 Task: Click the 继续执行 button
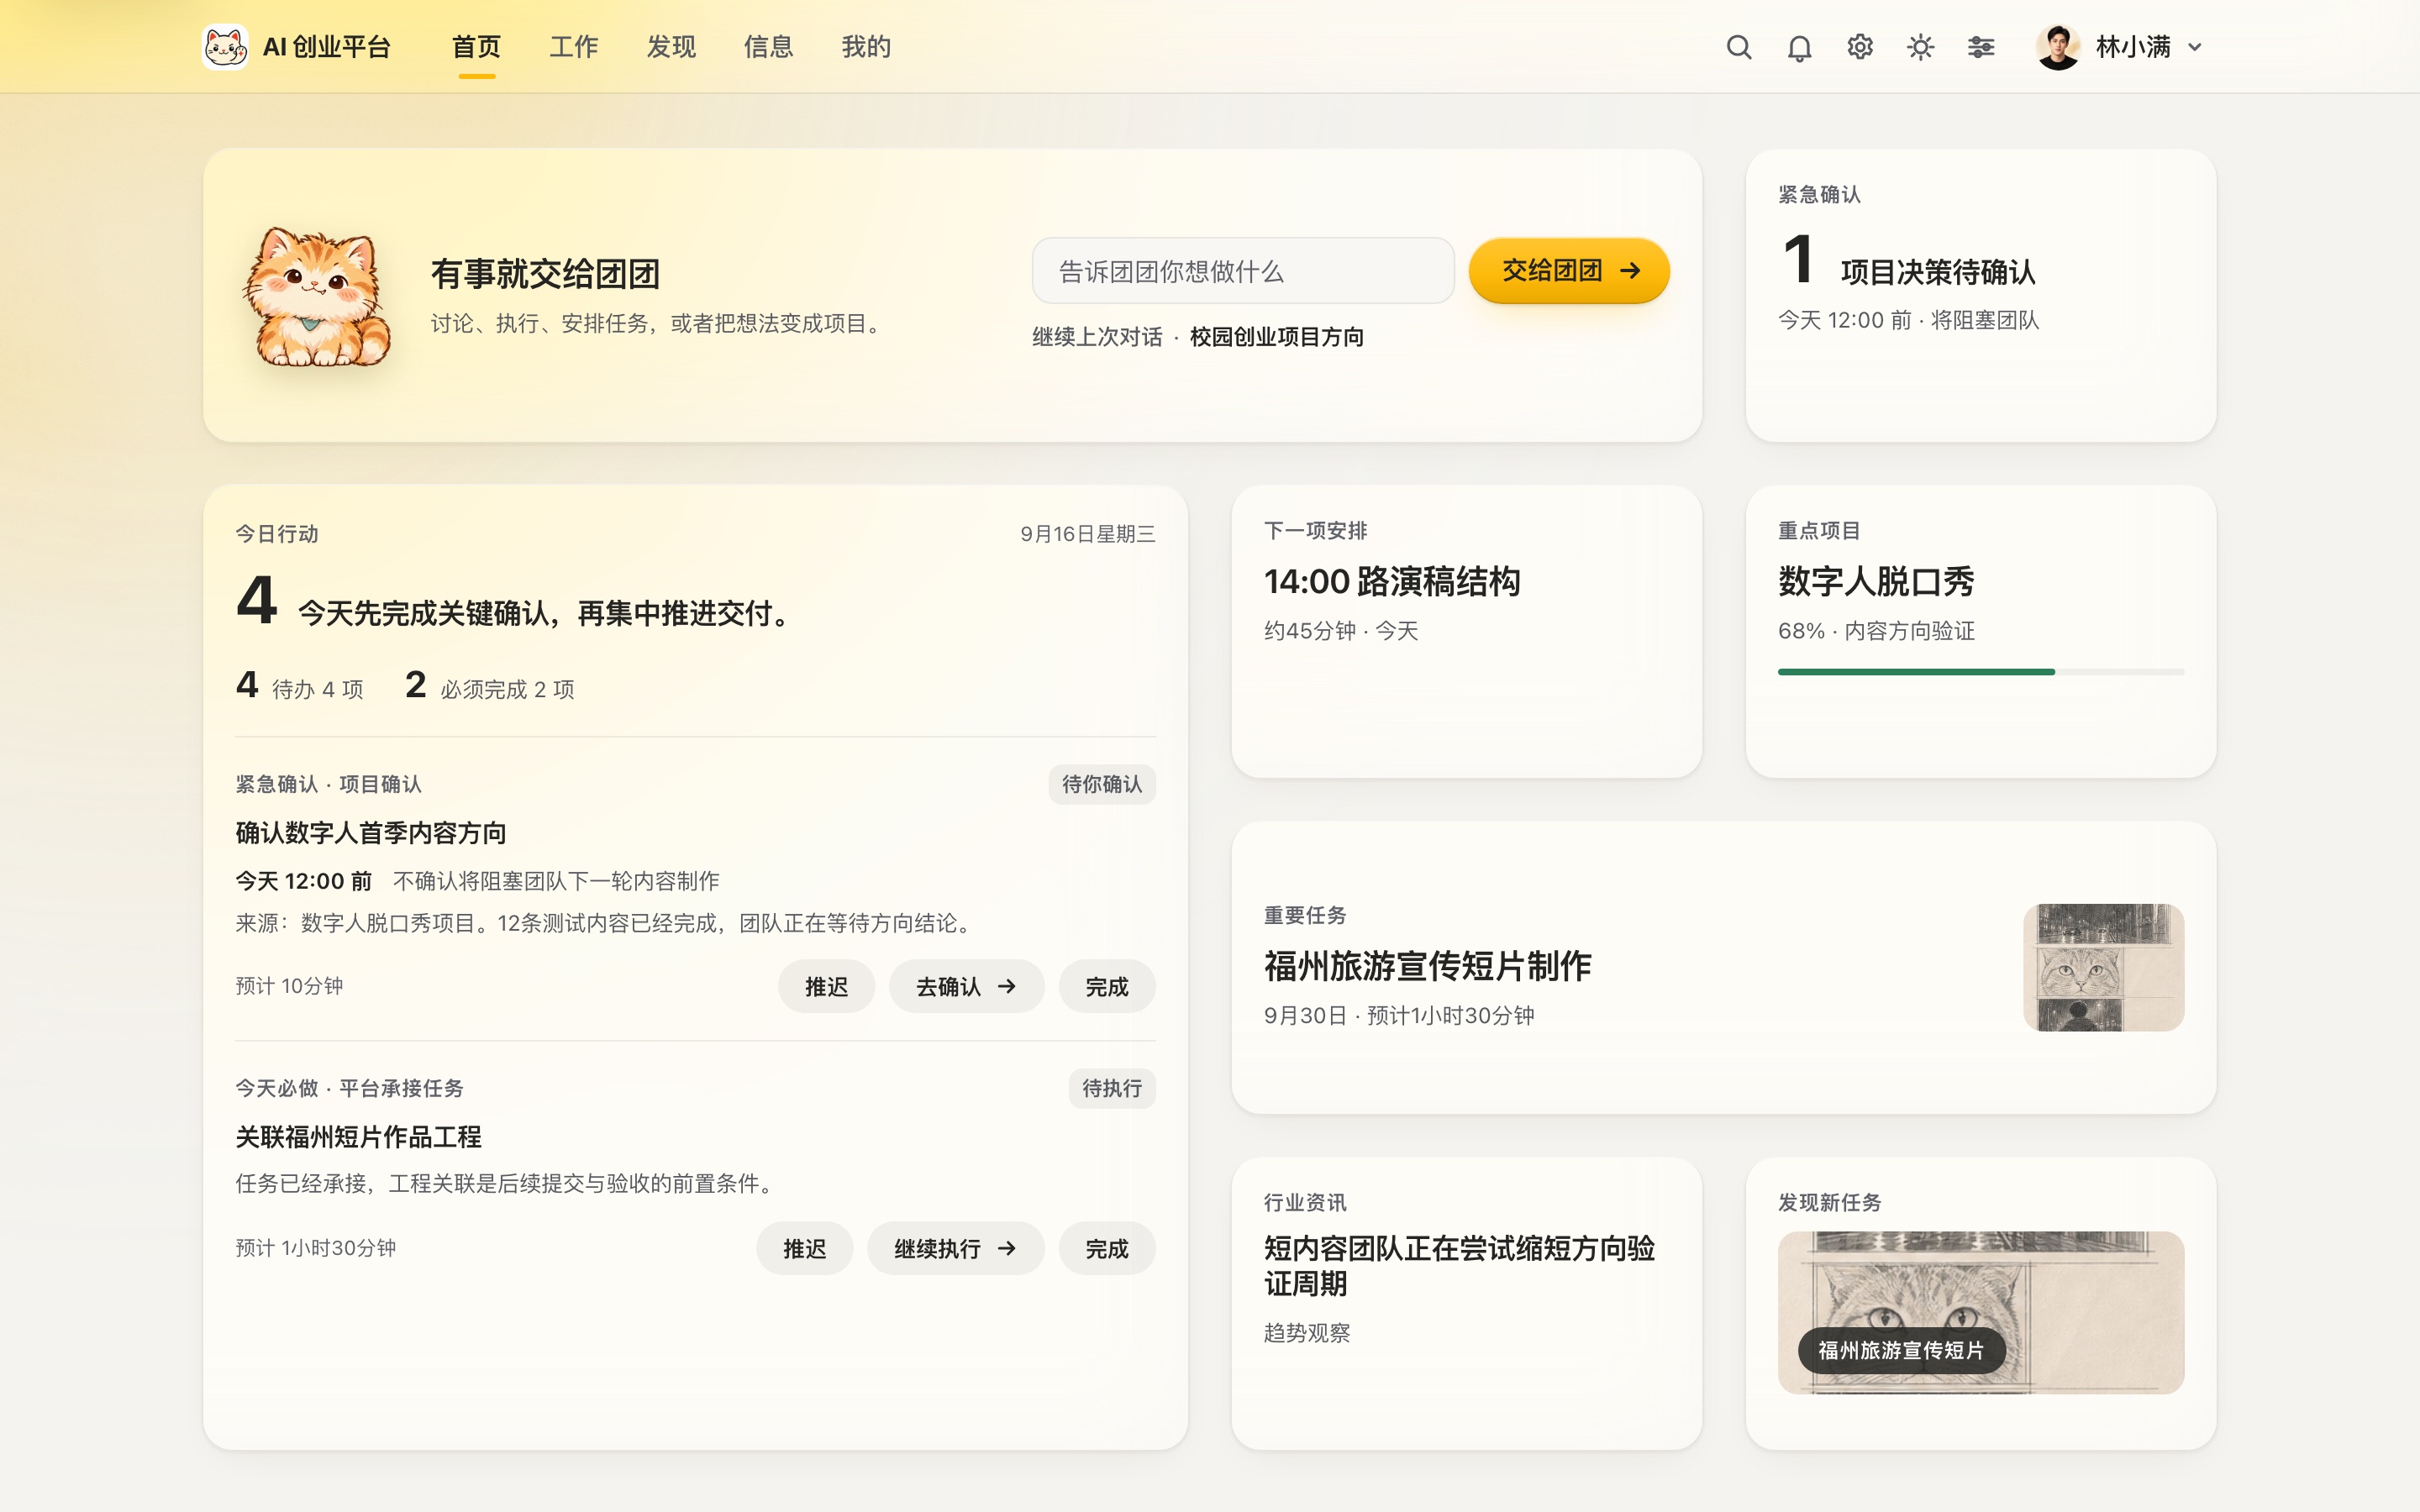coord(955,1249)
